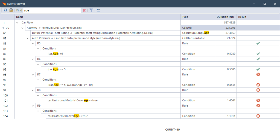Clear the search with red X icon
This screenshot has width=280, height=133.
(x=84, y=10)
